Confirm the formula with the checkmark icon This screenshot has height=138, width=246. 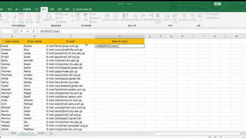[28, 31]
